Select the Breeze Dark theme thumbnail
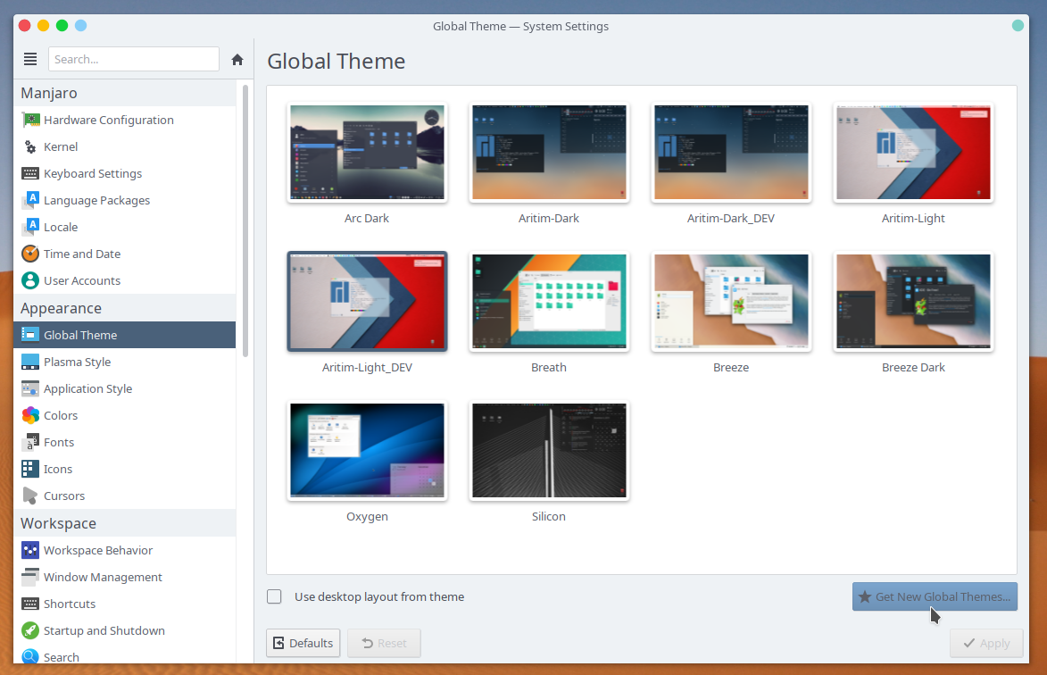The image size is (1047, 675). (x=913, y=301)
